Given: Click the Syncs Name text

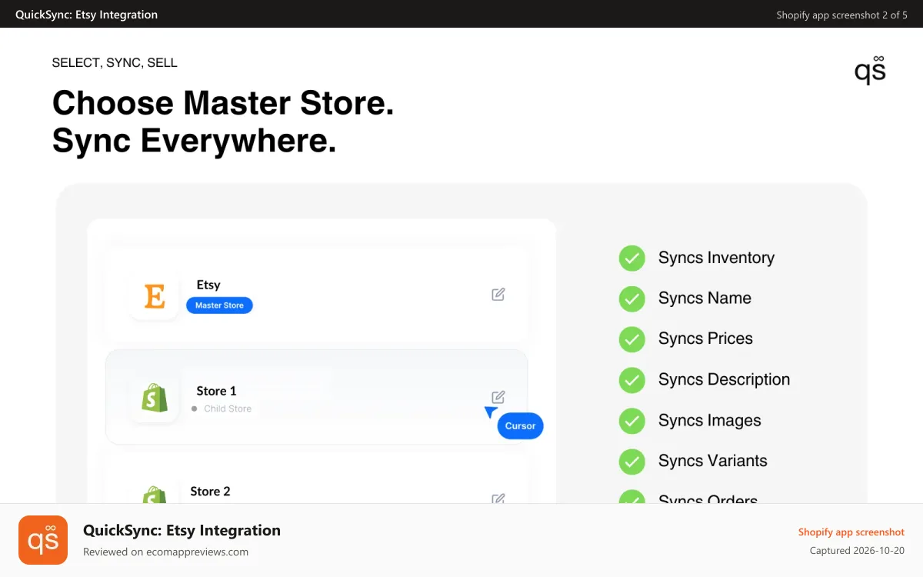Looking at the screenshot, I should tap(705, 298).
